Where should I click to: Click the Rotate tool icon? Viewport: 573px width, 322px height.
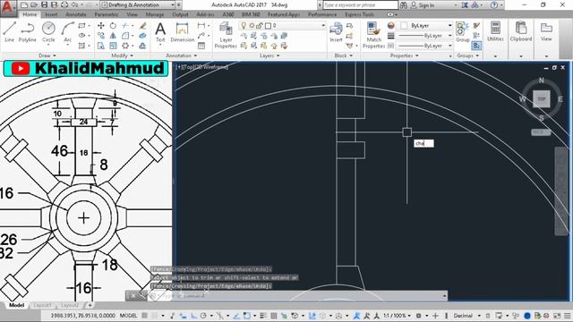click(113, 26)
